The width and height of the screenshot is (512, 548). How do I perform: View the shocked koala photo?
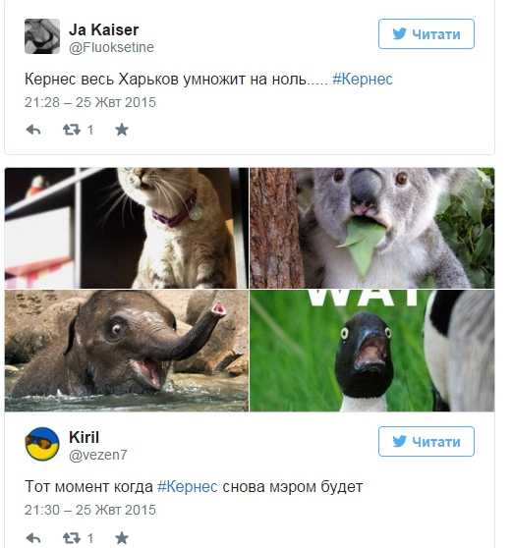click(372, 228)
